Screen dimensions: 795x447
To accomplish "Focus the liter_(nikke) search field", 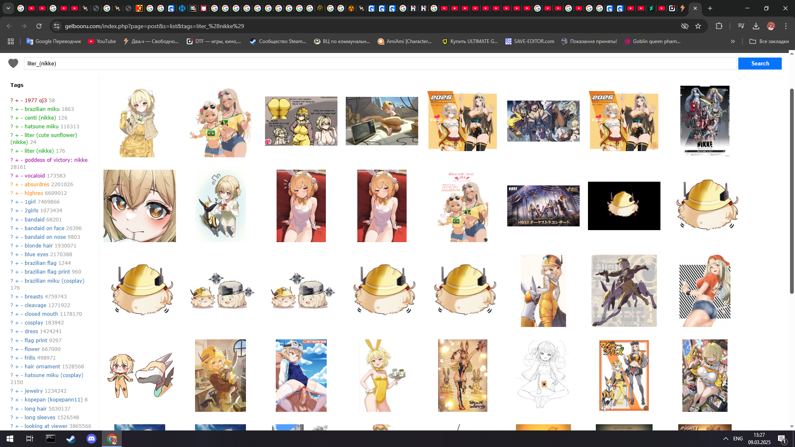I will 380,63.
